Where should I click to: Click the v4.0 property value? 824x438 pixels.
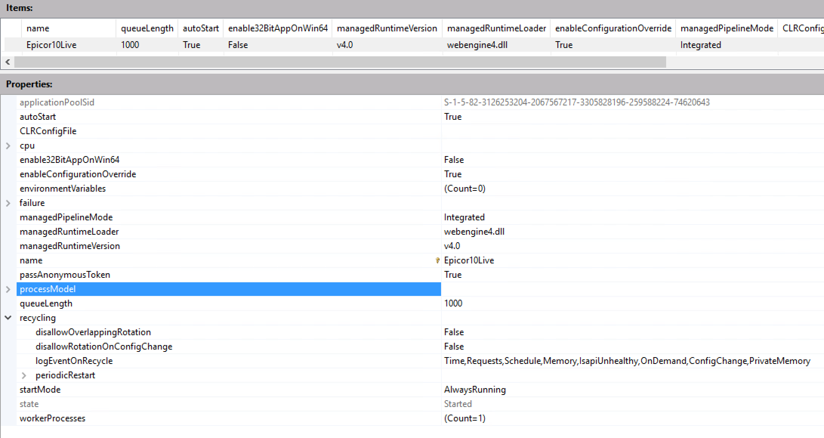pyautogui.click(x=452, y=246)
